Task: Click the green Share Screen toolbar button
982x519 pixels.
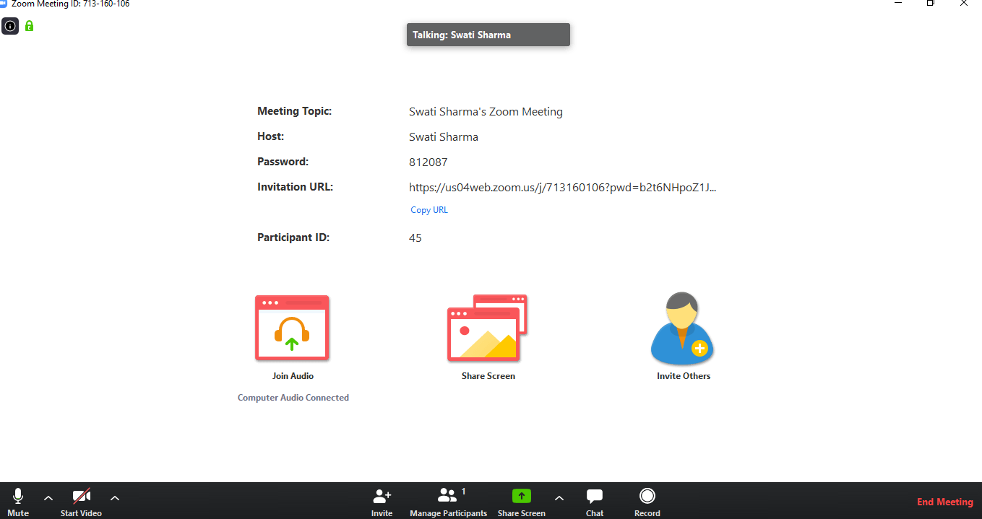Action: [522, 502]
